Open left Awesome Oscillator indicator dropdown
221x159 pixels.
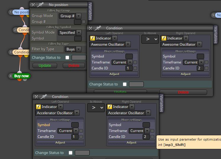click(x=110, y=44)
